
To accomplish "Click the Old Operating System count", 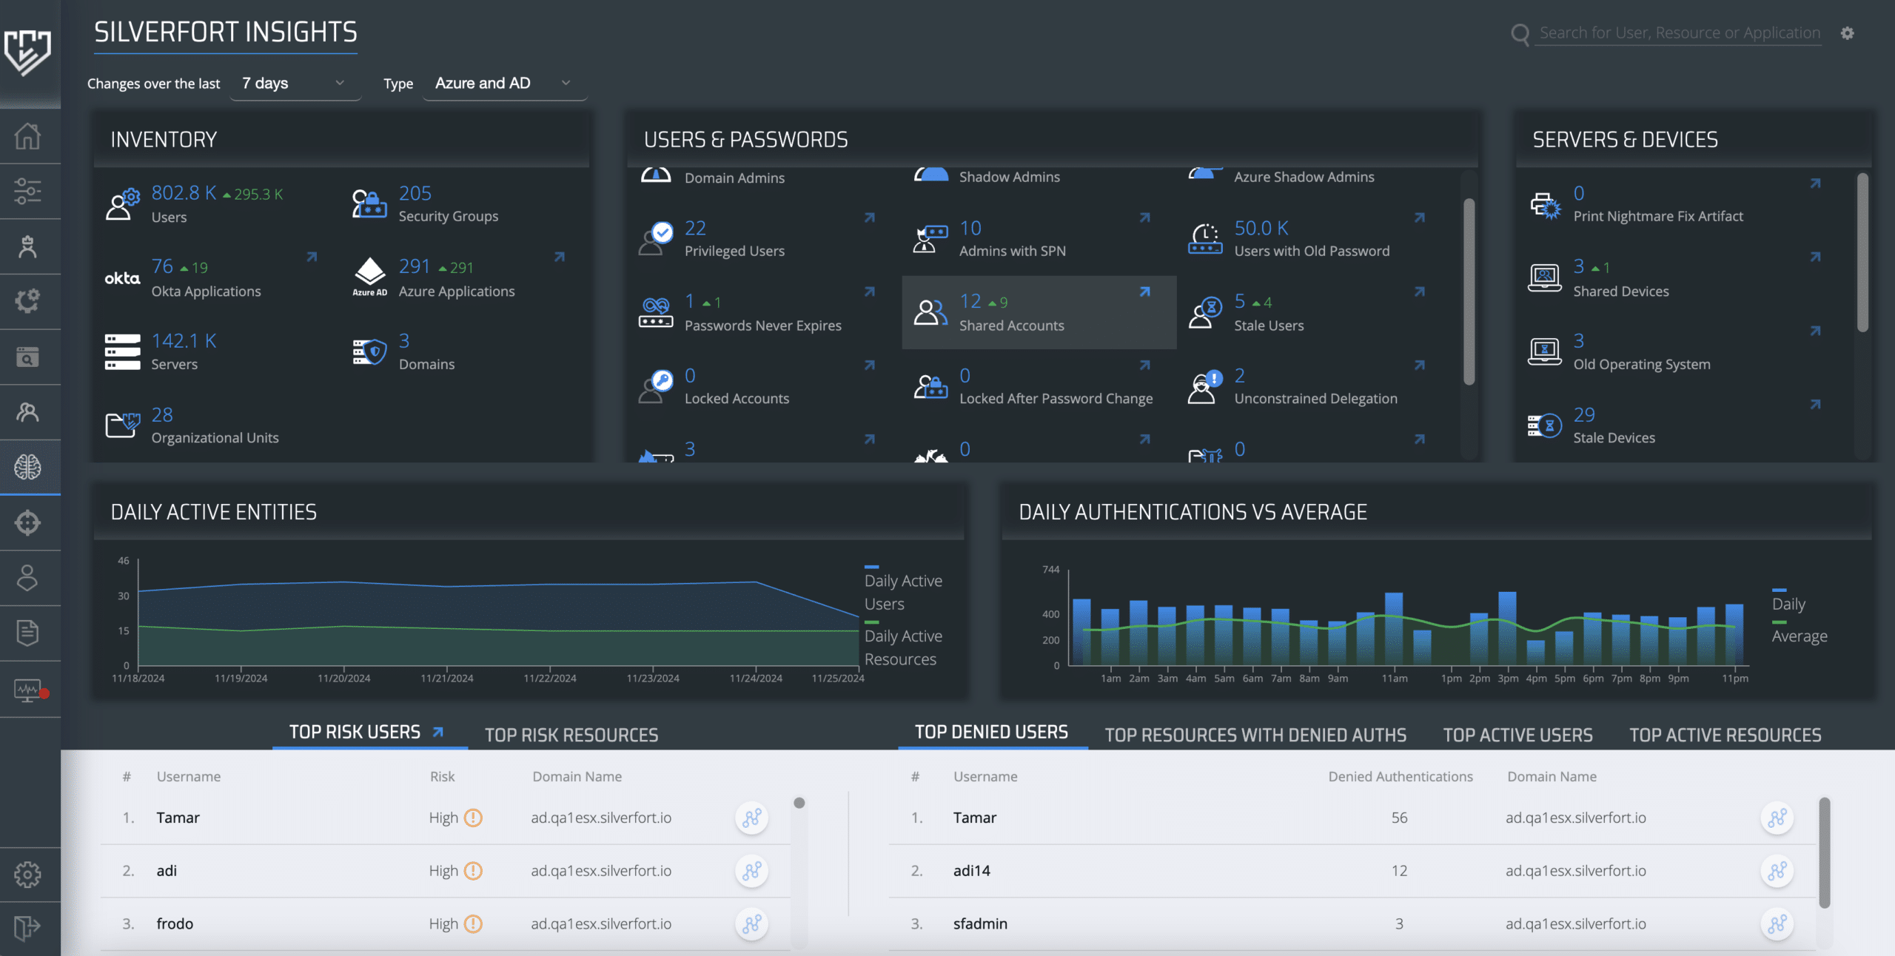I will click(1579, 341).
